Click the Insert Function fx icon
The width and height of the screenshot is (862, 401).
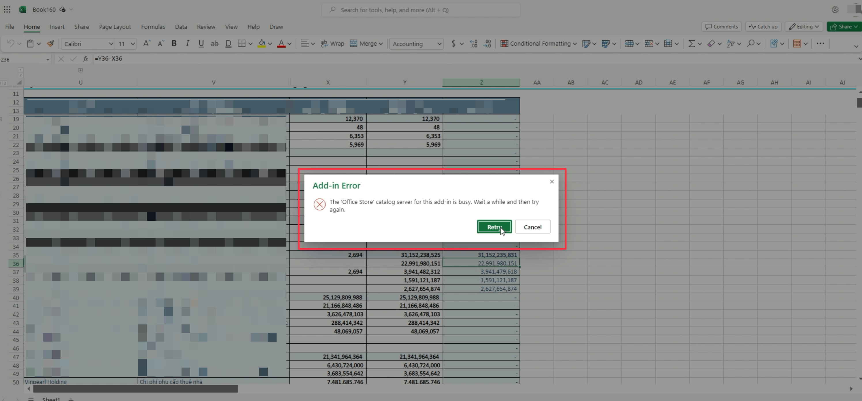tap(85, 59)
